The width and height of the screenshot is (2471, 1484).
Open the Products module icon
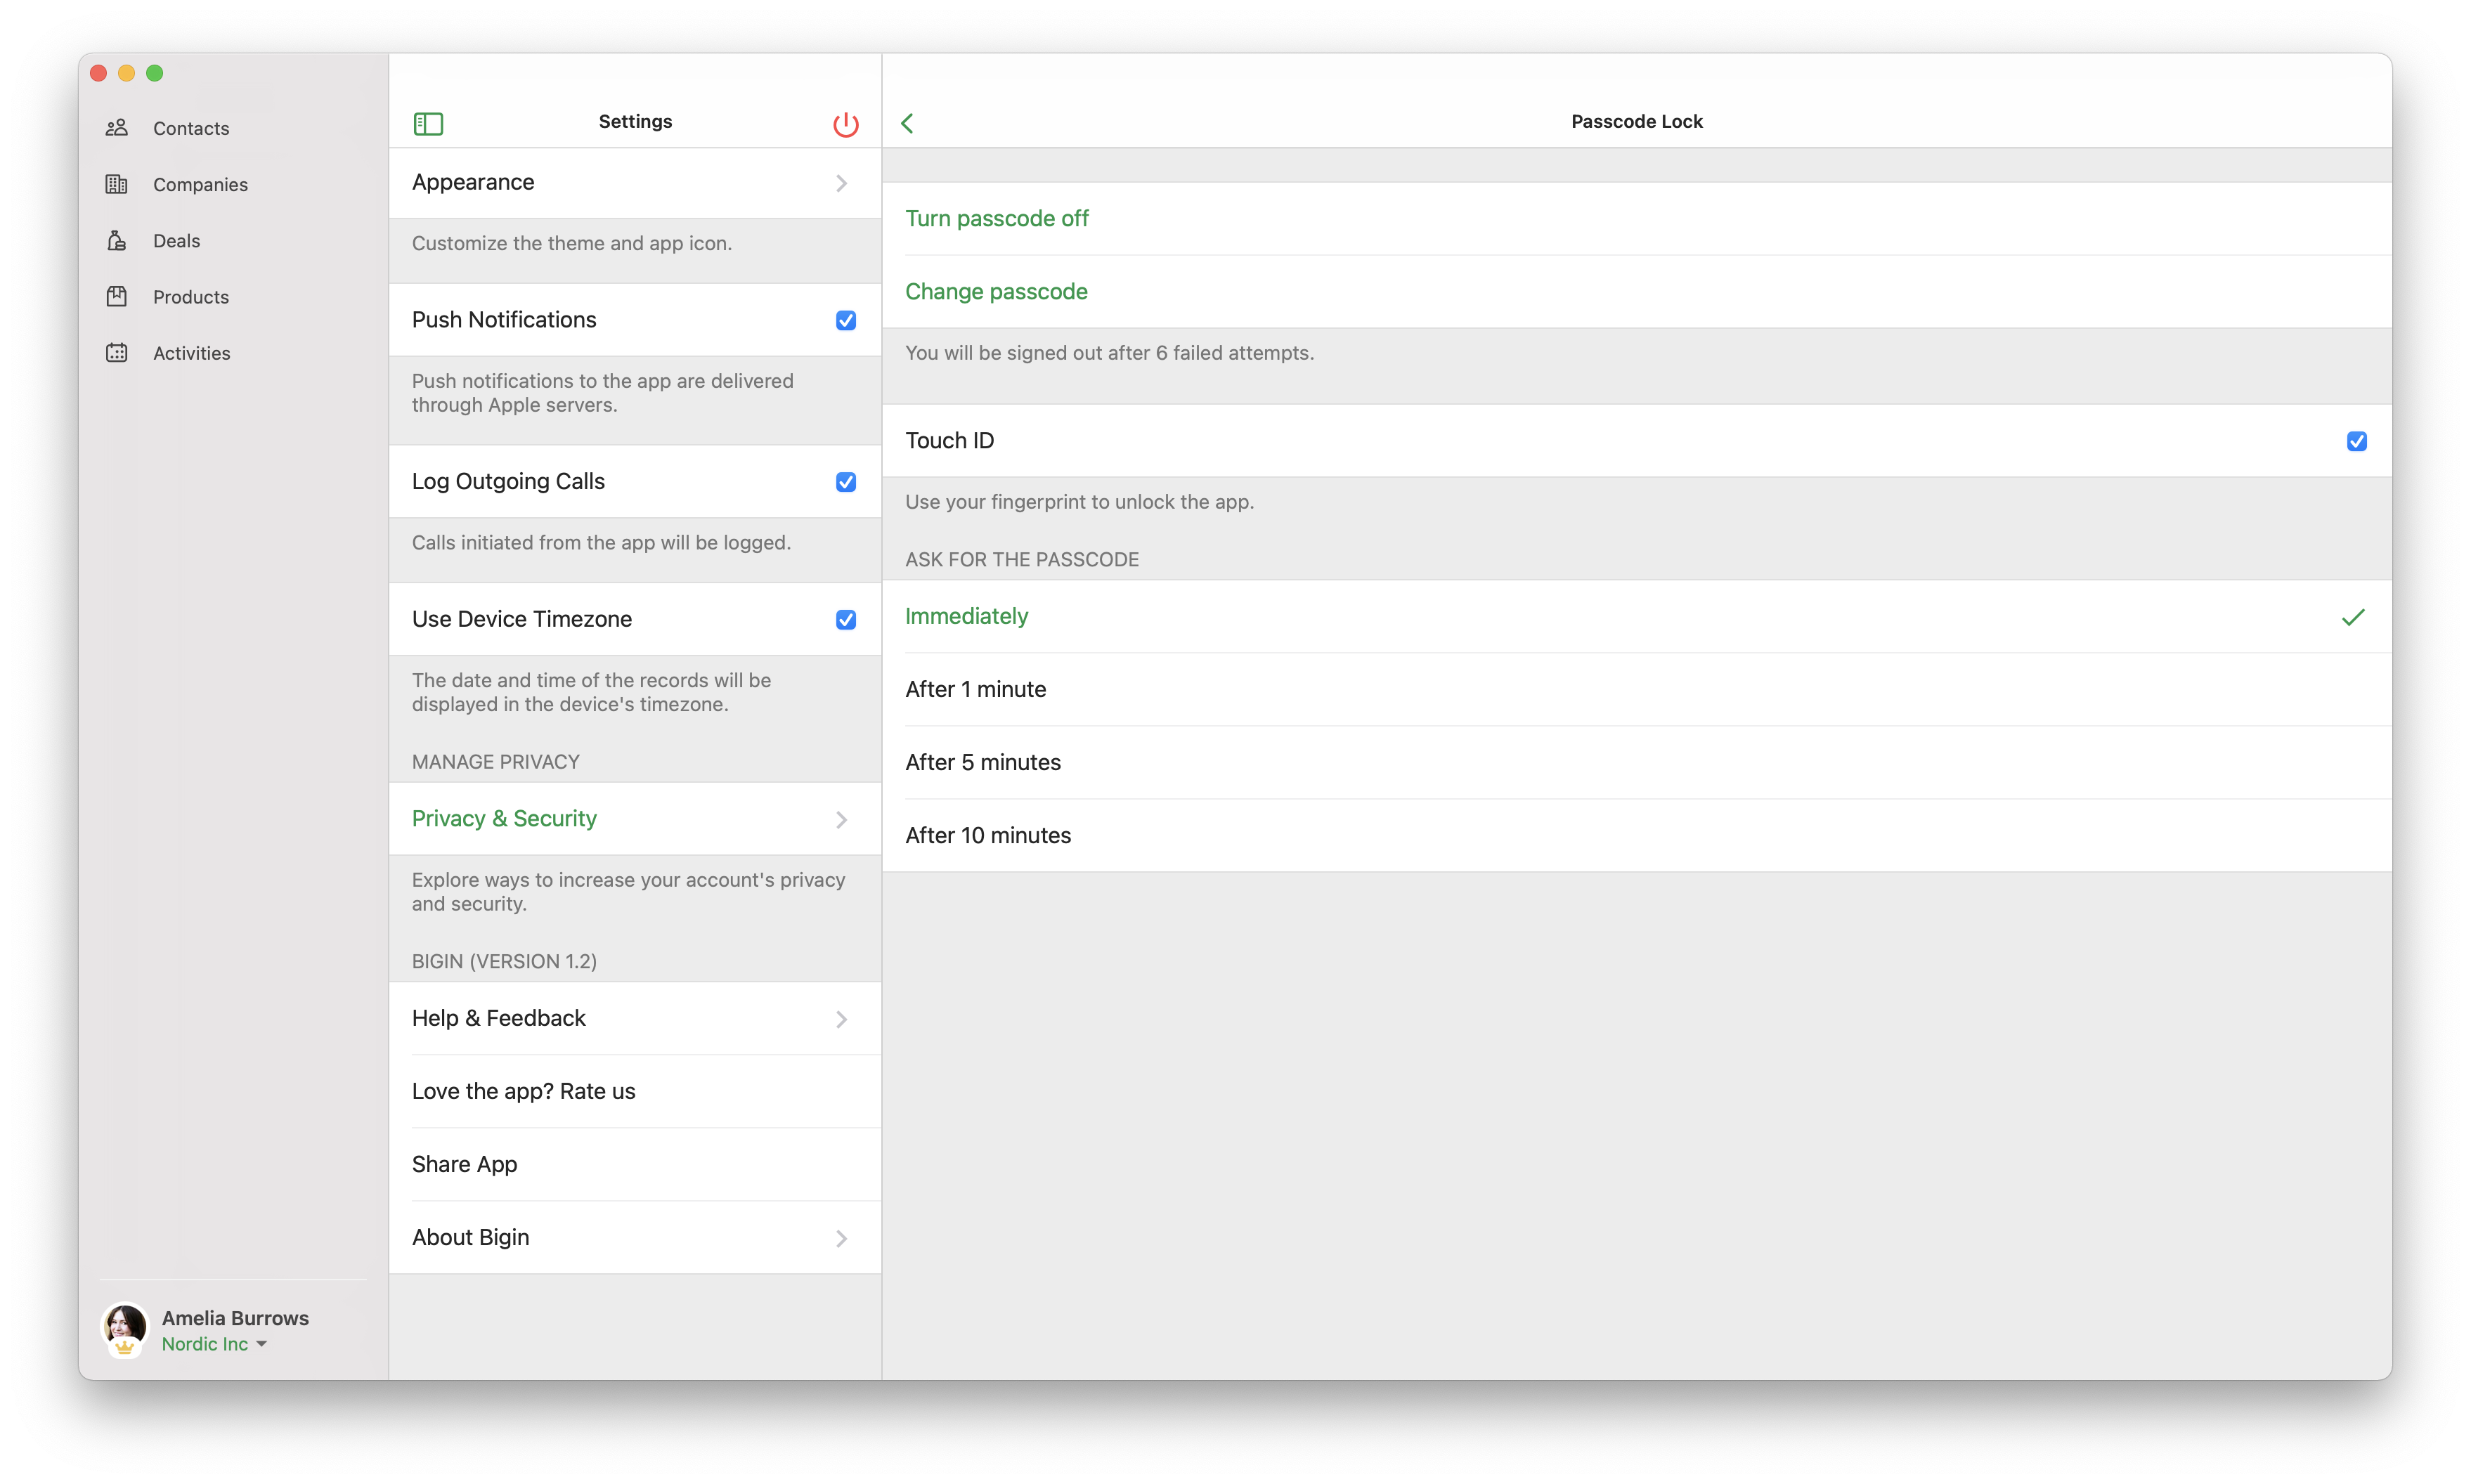pos(117,297)
